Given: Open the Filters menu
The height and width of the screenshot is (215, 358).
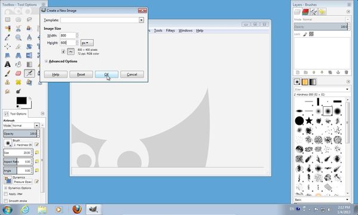Looking at the screenshot, I should coord(170,30).
